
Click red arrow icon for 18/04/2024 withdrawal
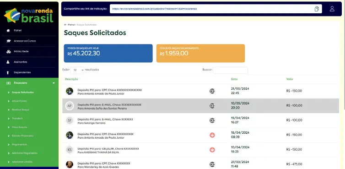(212, 135)
